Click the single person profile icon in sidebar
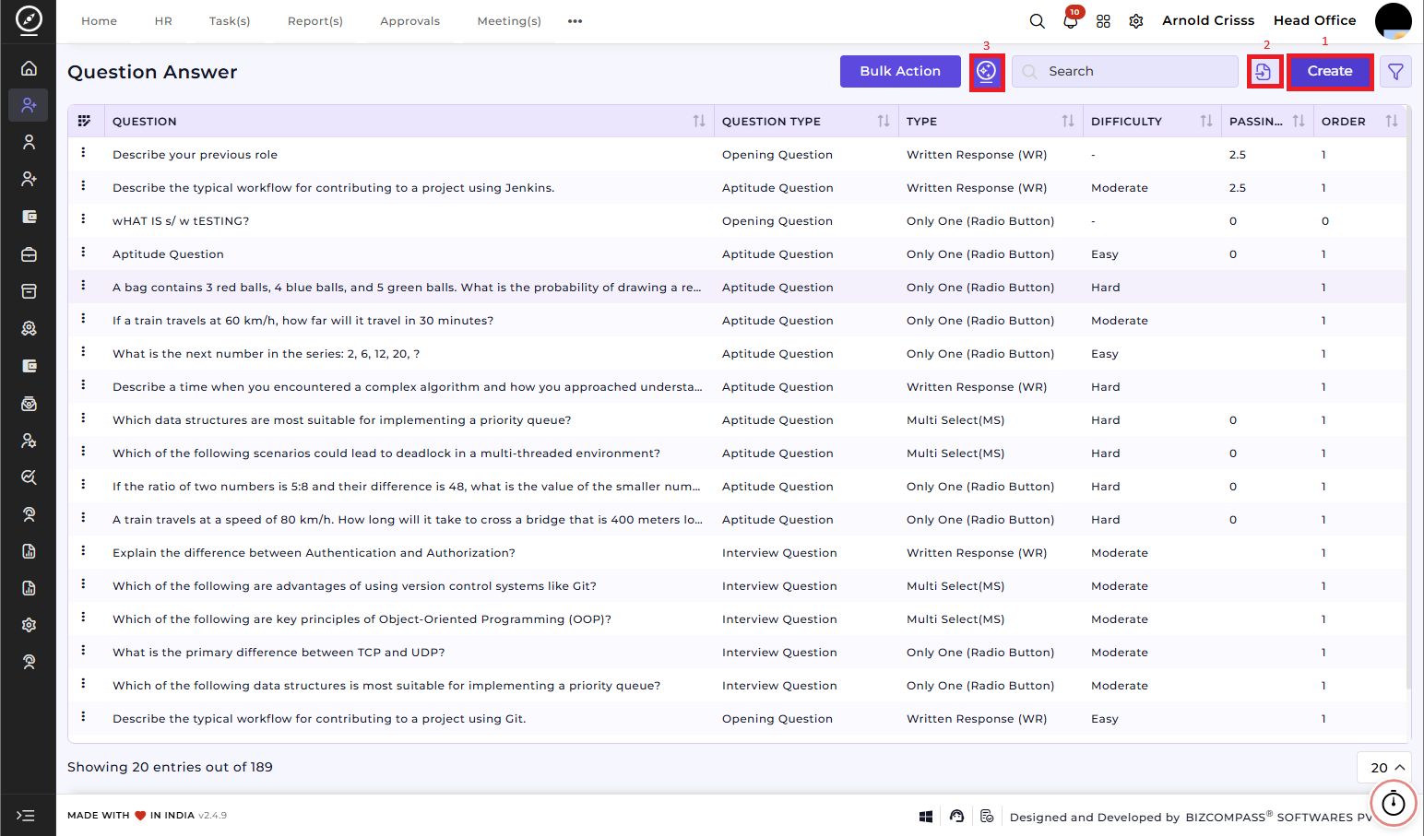Viewport: 1424px width, 836px height. pos(29,142)
